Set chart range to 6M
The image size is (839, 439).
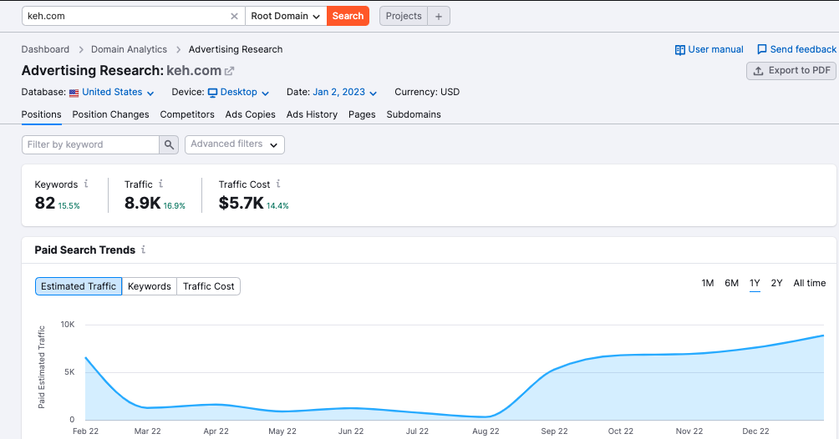click(x=731, y=283)
